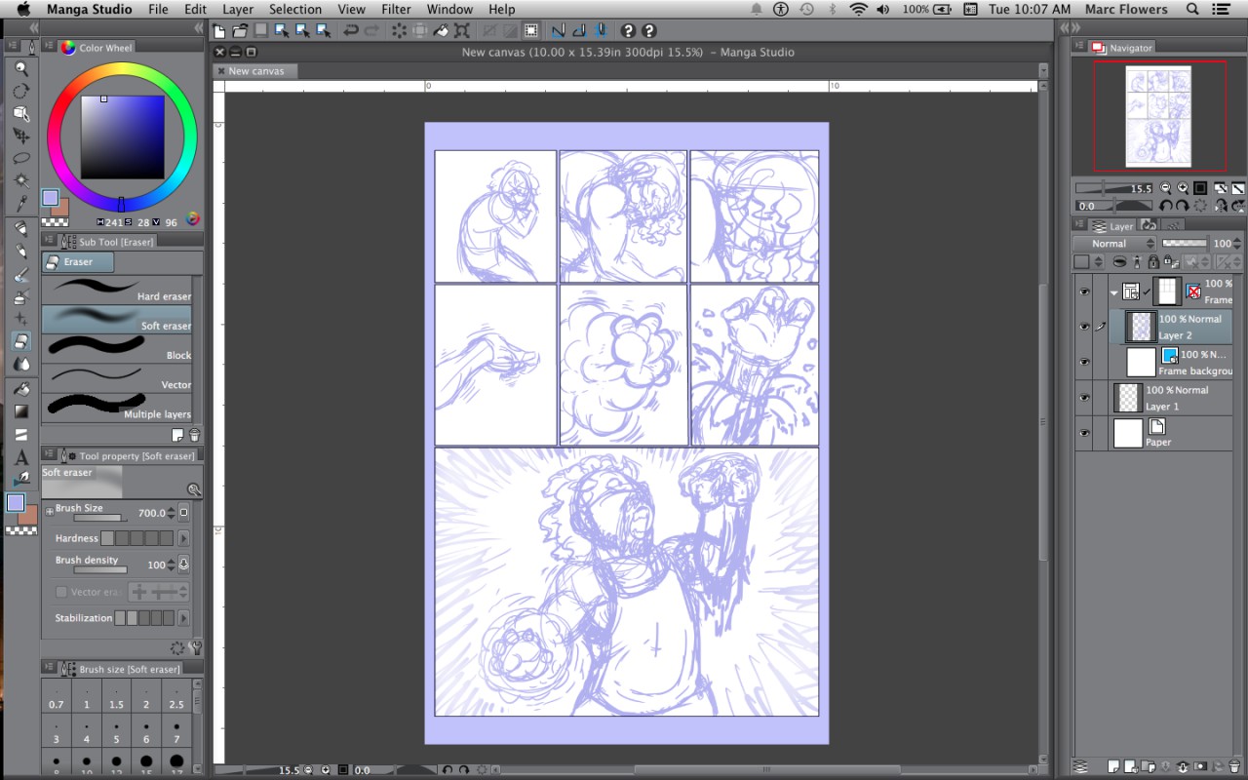
Task: Click the Undo arrow in the toolbar
Action: (x=350, y=31)
